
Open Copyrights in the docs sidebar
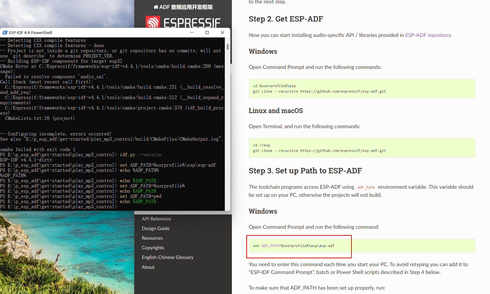(x=153, y=248)
